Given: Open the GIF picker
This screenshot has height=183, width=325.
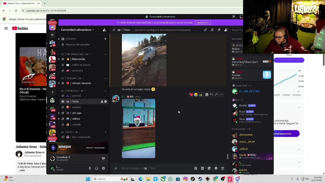Looking at the screenshot, I should (x=202, y=168).
